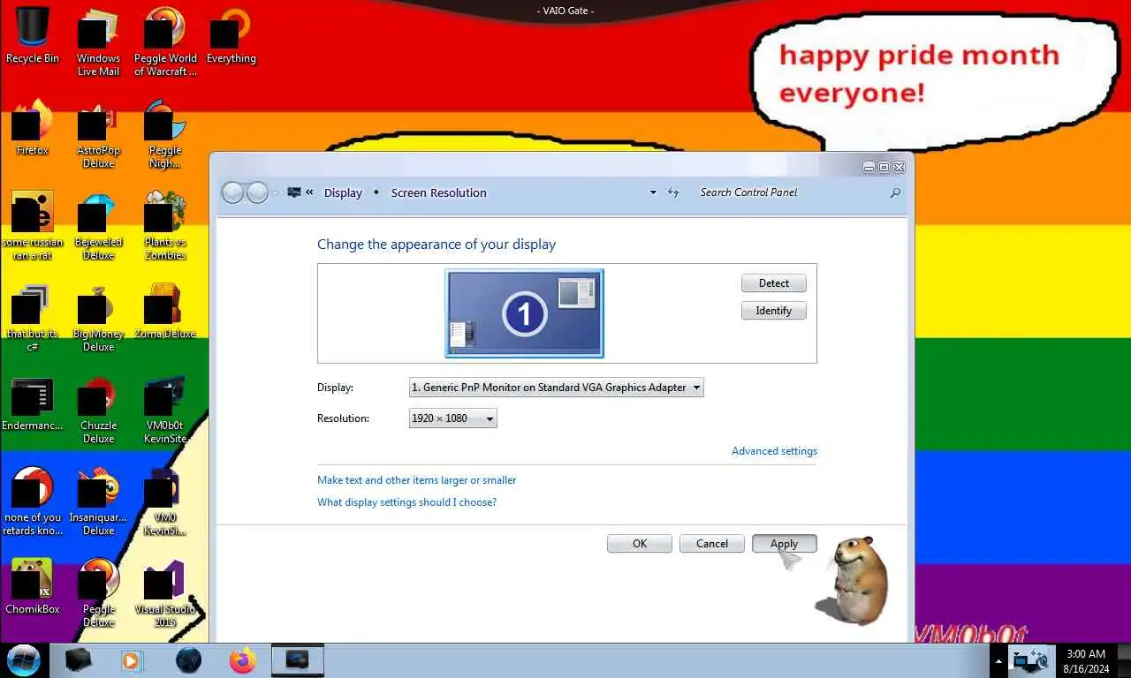Select the Chuzzle Deluxe icon
The image size is (1131, 678).
click(x=98, y=410)
